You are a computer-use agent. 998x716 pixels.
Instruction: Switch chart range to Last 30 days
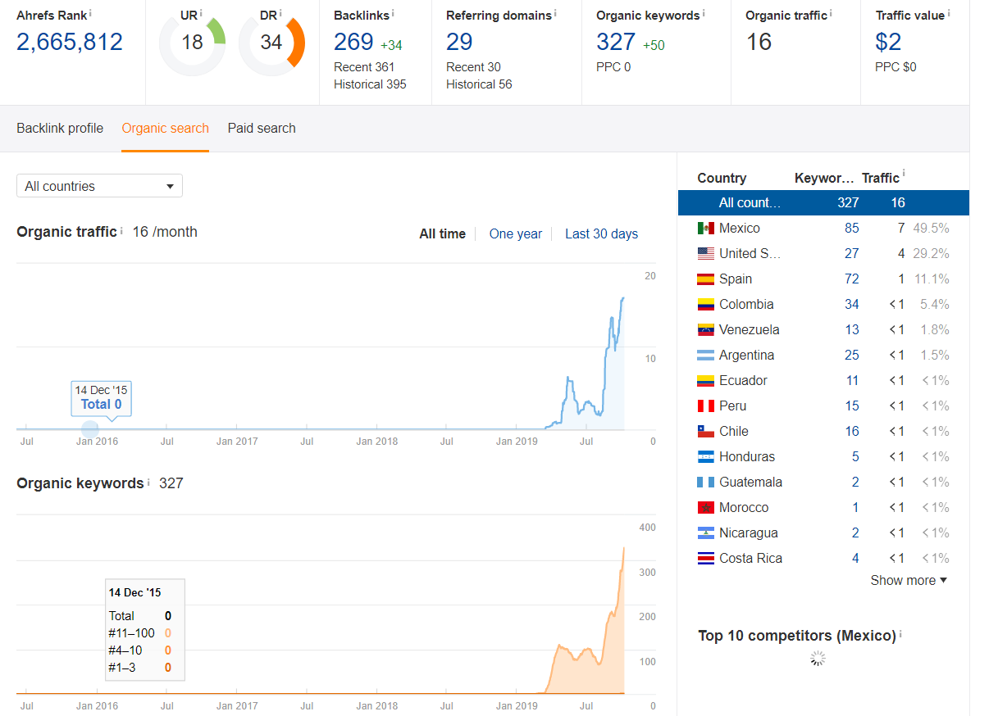601,233
